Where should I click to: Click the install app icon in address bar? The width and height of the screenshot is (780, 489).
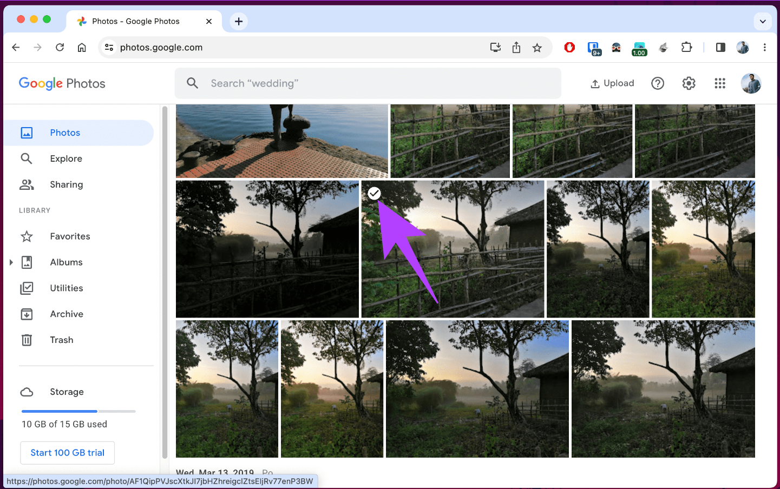[495, 48]
